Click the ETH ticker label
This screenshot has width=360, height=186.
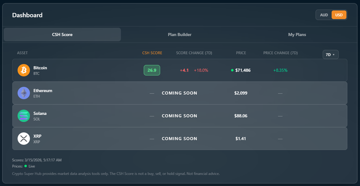[x=36, y=96]
